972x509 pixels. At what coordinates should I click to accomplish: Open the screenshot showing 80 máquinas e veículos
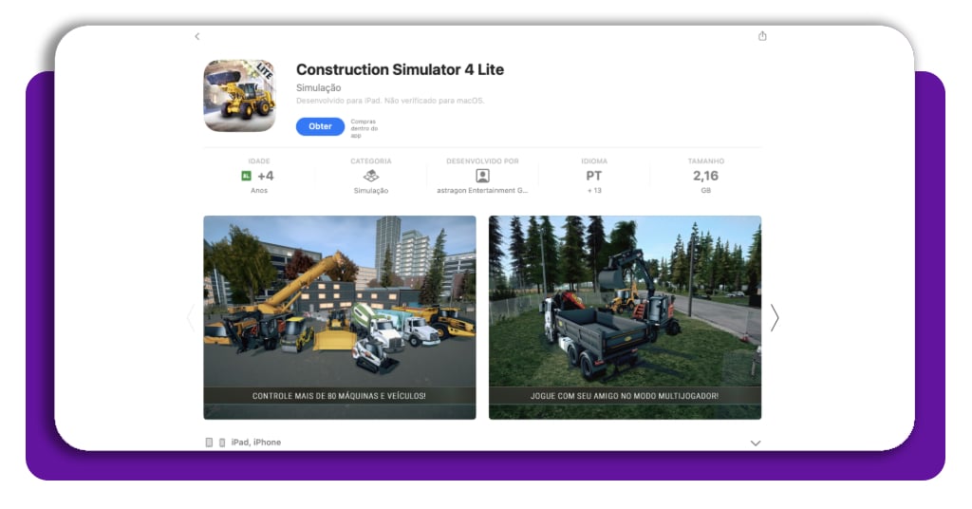tap(340, 317)
